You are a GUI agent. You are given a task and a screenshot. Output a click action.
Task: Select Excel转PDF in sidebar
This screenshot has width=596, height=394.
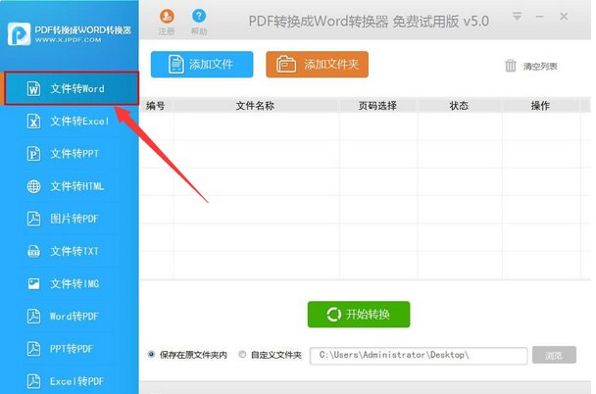pos(72,381)
